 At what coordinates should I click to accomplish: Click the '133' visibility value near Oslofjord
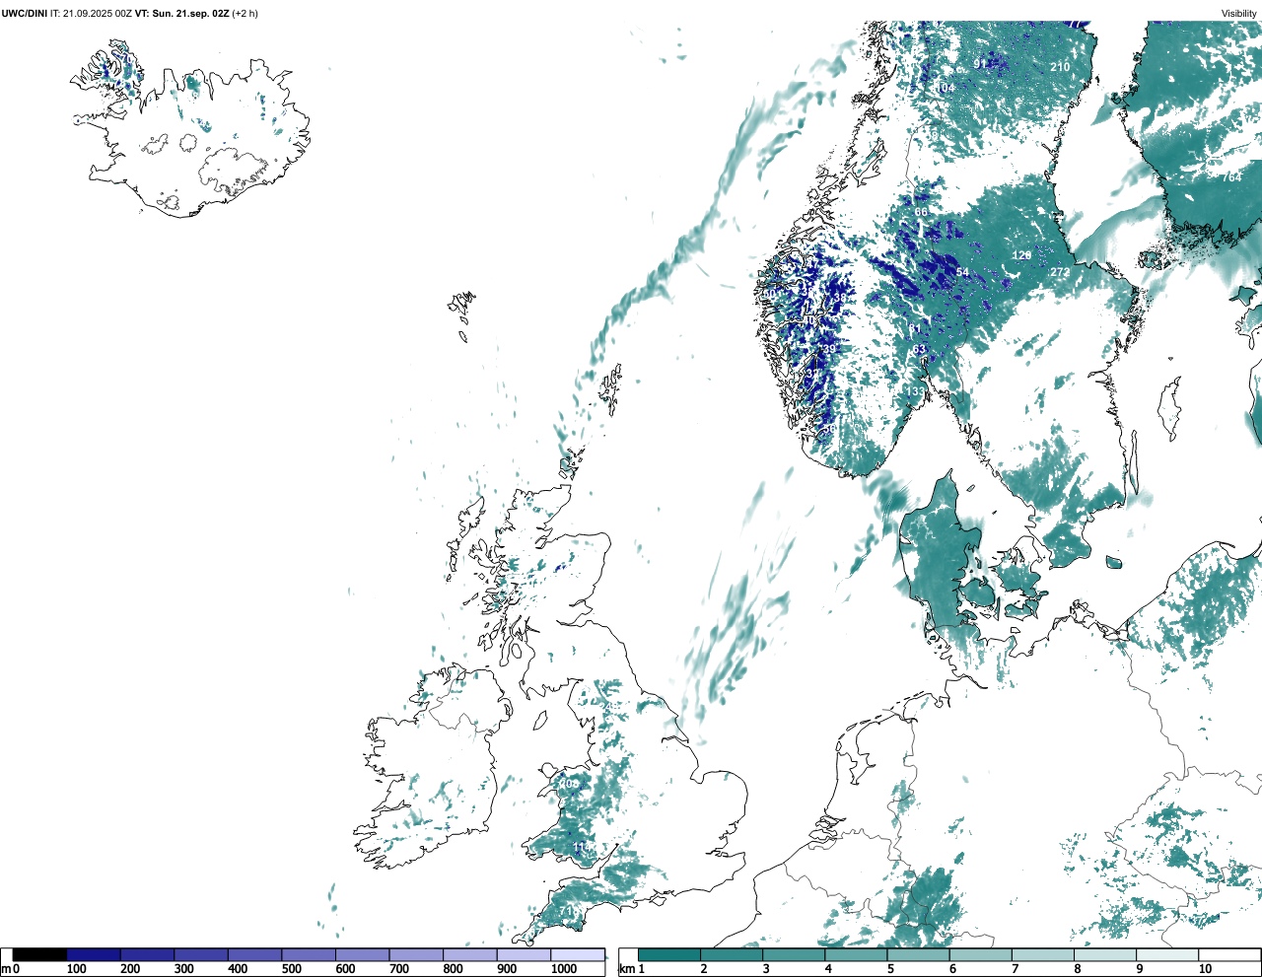tap(916, 392)
